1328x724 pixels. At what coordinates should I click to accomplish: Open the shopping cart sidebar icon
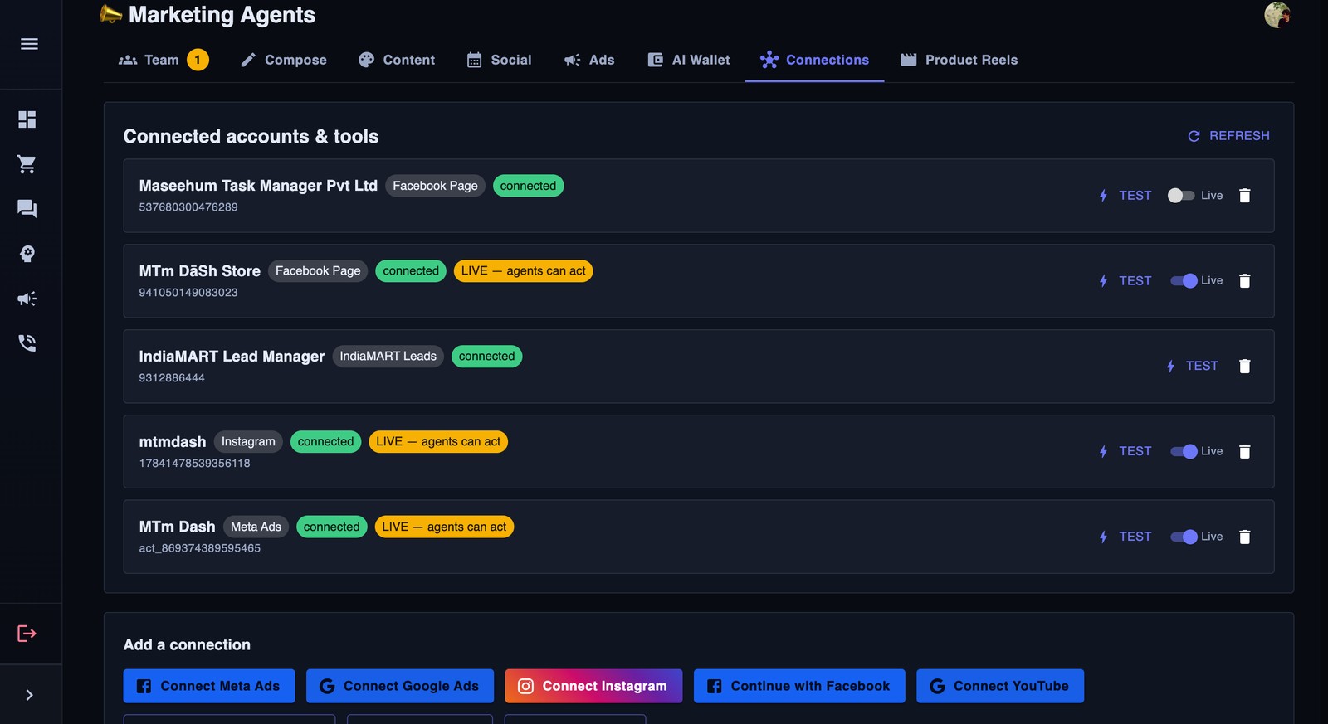pos(27,164)
